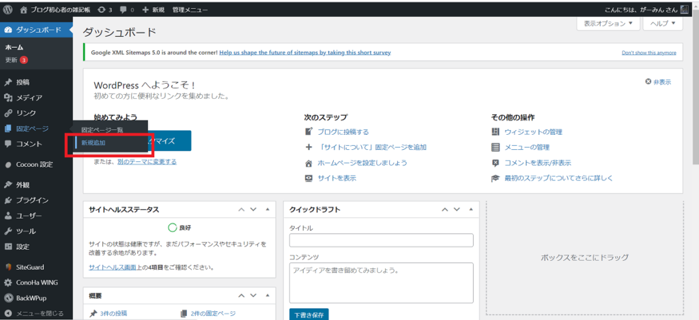Open ウィジェットの管理 link
This screenshot has width=699, height=320.
pos(533,132)
